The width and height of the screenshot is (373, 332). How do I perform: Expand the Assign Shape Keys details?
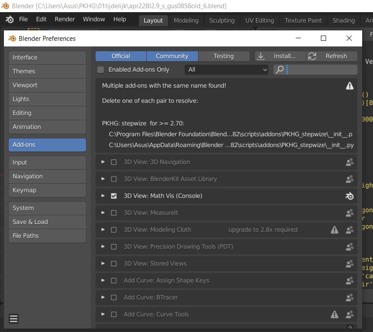(103, 280)
